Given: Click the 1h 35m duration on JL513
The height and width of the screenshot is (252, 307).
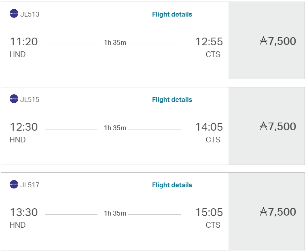Looking at the screenshot, I should pyautogui.click(x=115, y=42).
